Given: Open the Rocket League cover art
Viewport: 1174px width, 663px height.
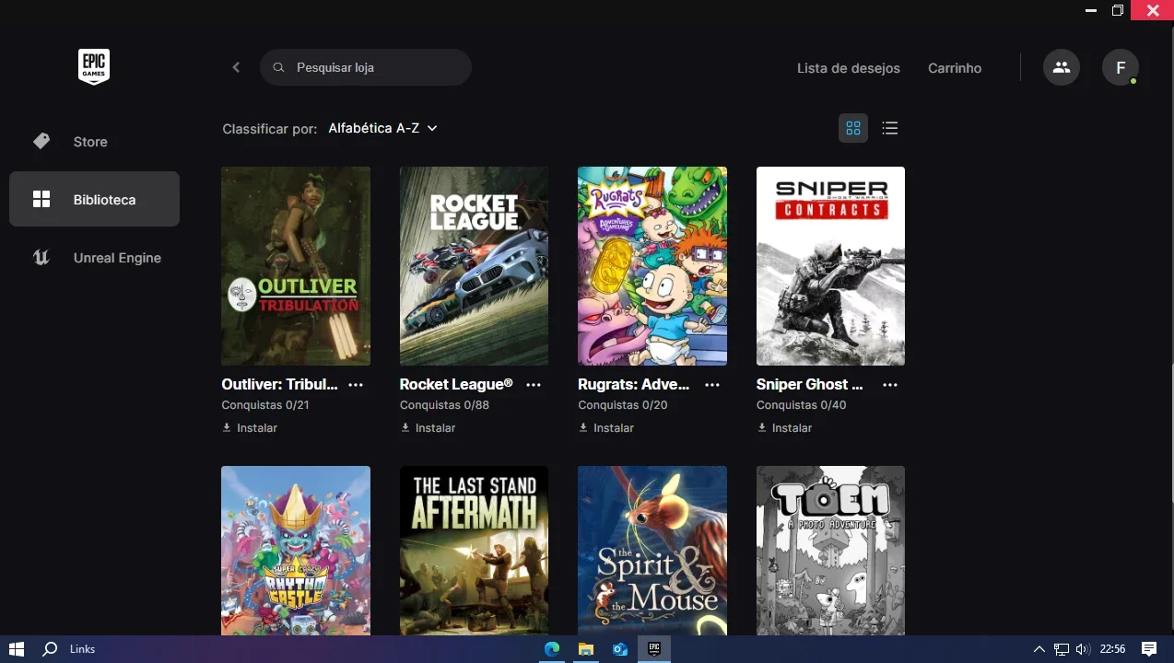Looking at the screenshot, I should pyautogui.click(x=474, y=266).
